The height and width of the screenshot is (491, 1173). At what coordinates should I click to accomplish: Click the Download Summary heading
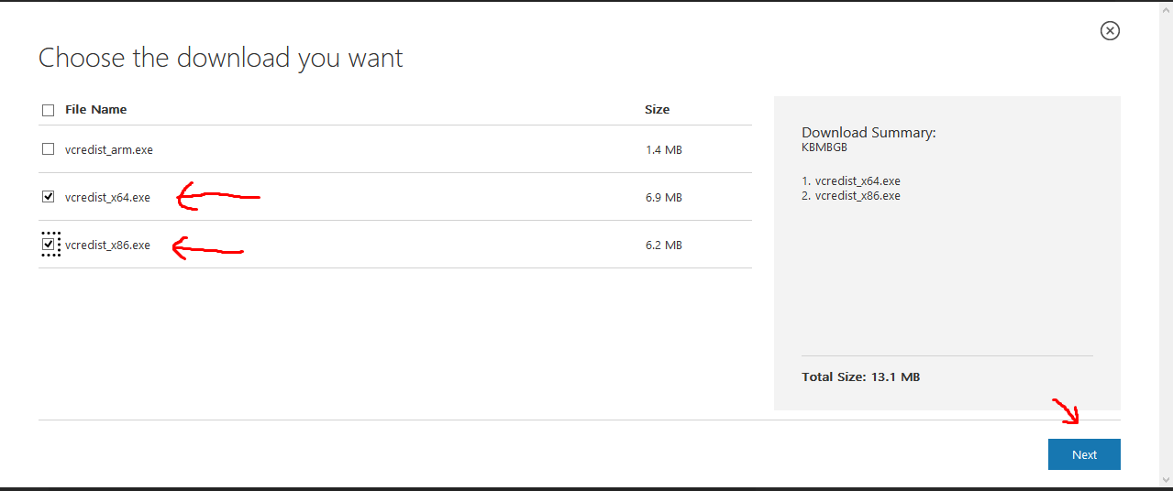pyautogui.click(x=868, y=133)
